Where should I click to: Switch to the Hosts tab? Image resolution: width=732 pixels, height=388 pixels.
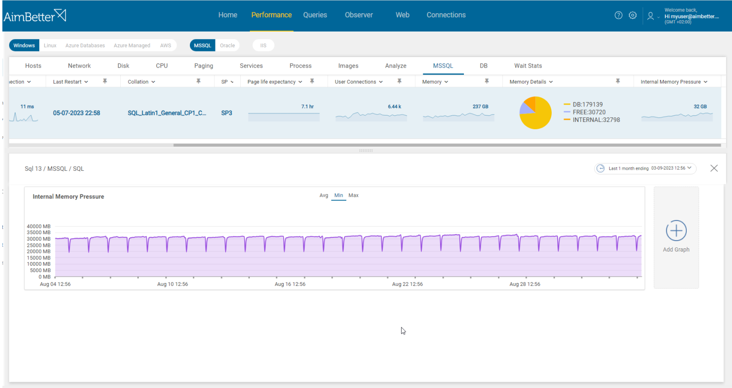(33, 66)
